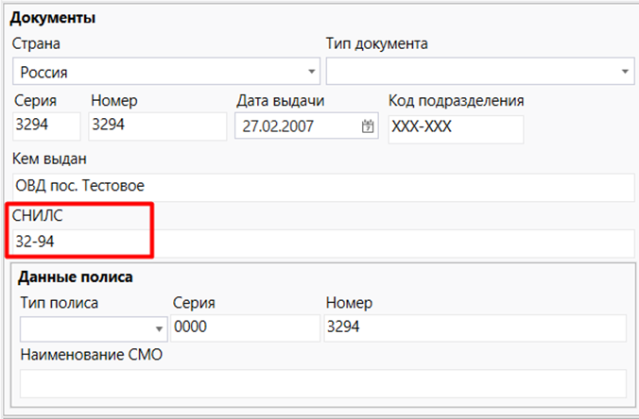This screenshot has height=419, width=639.
Task: Click the СНИЛС label text
Action: click(37, 216)
